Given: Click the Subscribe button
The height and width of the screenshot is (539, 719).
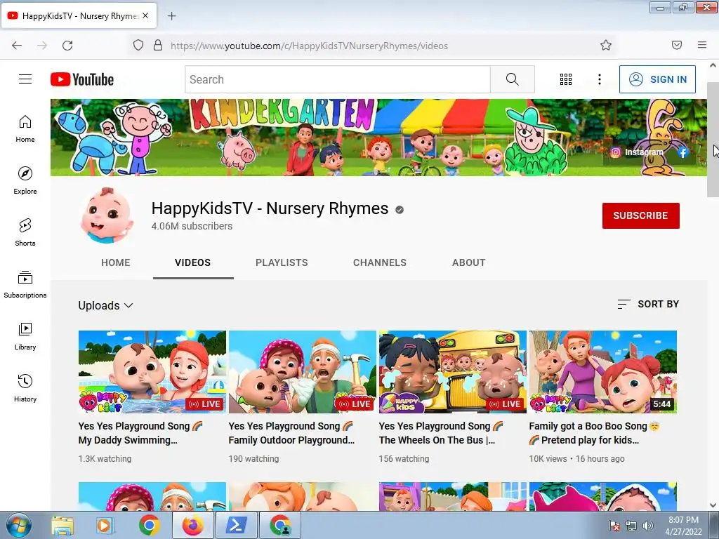Looking at the screenshot, I should [640, 215].
